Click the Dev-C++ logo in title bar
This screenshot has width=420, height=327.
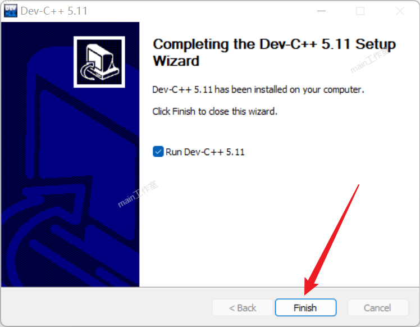pos(11,11)
